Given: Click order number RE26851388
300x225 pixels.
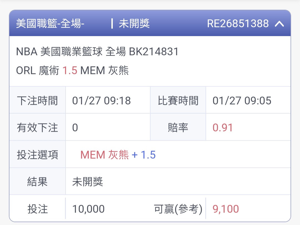Looking at the screenshot, I should [238, 24].
